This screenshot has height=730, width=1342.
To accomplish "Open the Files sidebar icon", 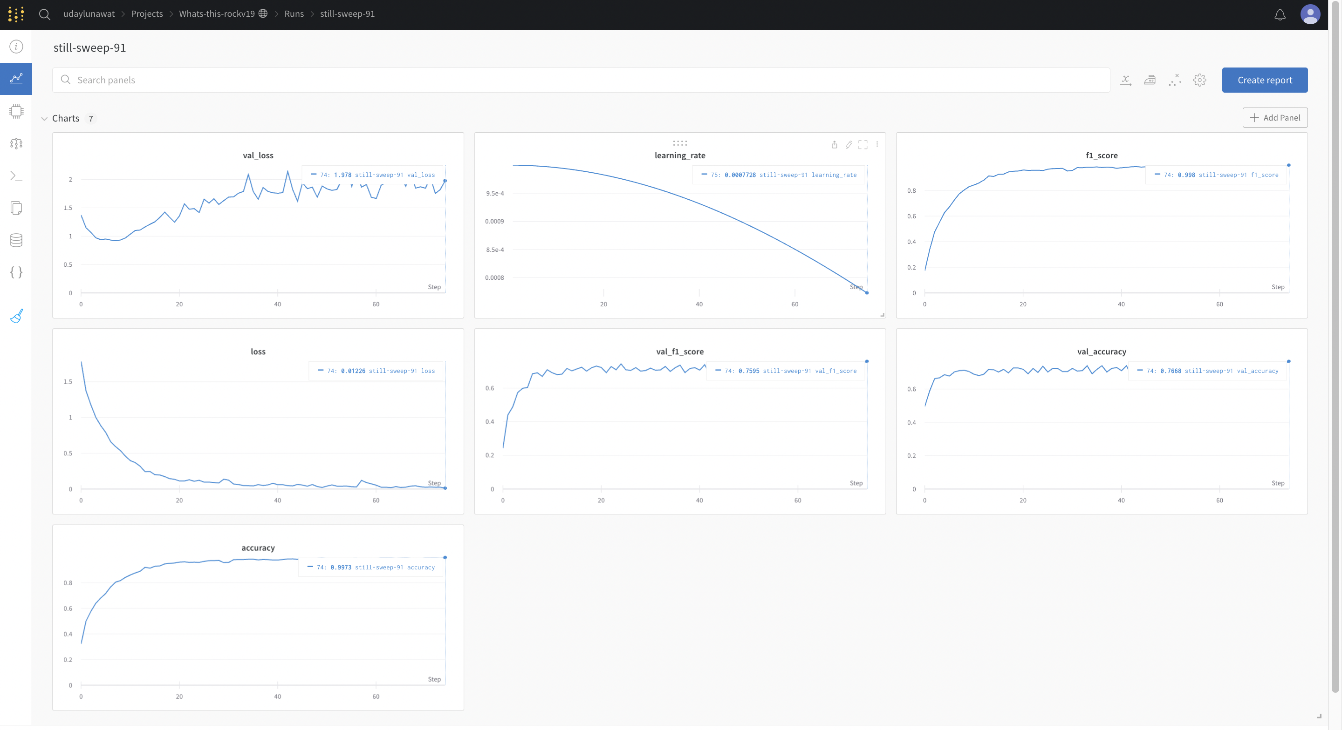I will click(x=16, y=208).
